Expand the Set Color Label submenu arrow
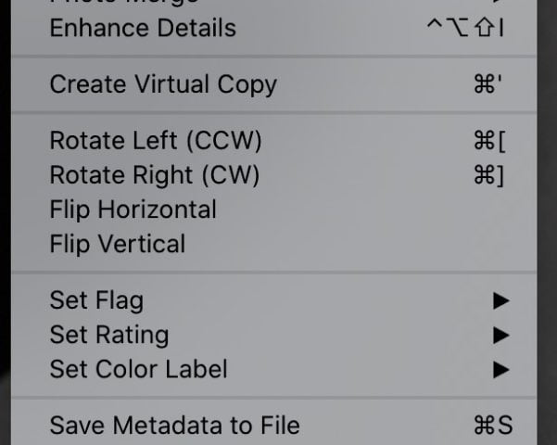This screenshot has width=557, height=445. 500,369
